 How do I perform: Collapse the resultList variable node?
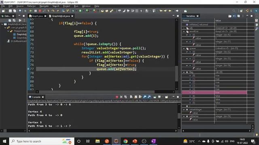point(184,31)
